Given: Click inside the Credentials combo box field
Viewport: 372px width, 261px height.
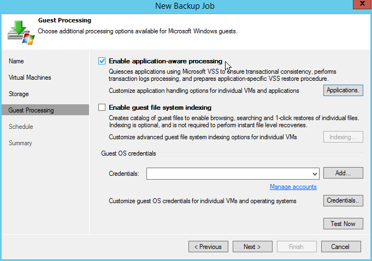Looking at the screenshot, I should pyautogui.click(x=229, y=174).
